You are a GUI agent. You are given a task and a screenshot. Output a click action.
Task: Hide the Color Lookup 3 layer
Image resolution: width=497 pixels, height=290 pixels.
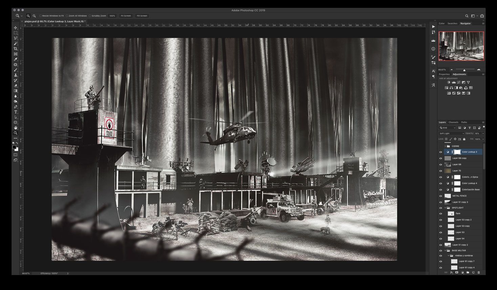tap(441, 152)
